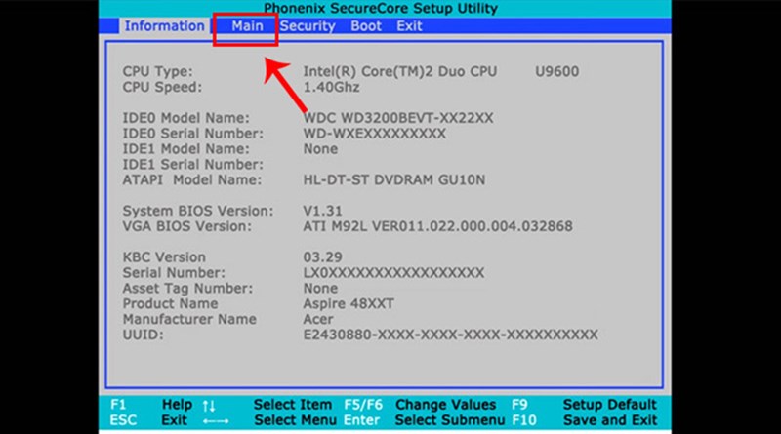This screenshot has height=434, width=781.
Task: Open the Boot tab
Action: click(365, 26)
